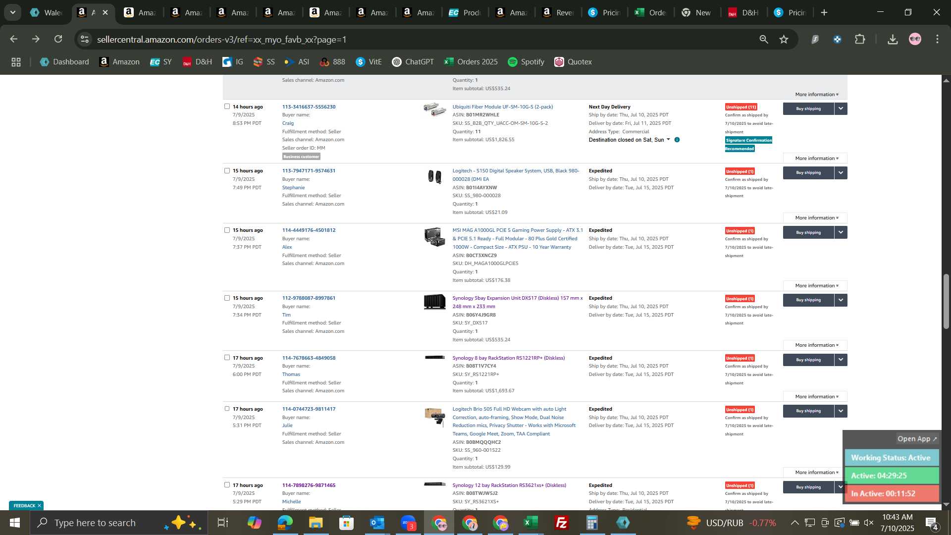951x535 pixels.
Task: Open Outlook from the taskbar
Action: pos(377,523)
